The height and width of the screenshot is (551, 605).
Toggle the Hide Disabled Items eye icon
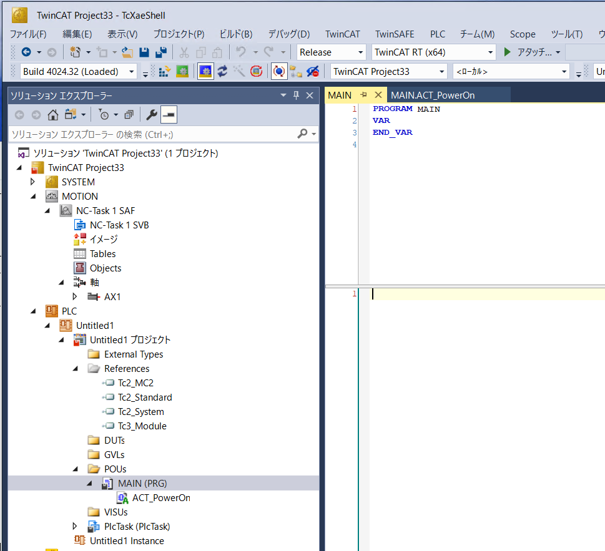(313, 71)
